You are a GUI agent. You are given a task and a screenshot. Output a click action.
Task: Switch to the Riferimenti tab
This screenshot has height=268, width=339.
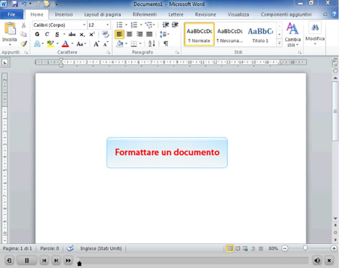144,14
